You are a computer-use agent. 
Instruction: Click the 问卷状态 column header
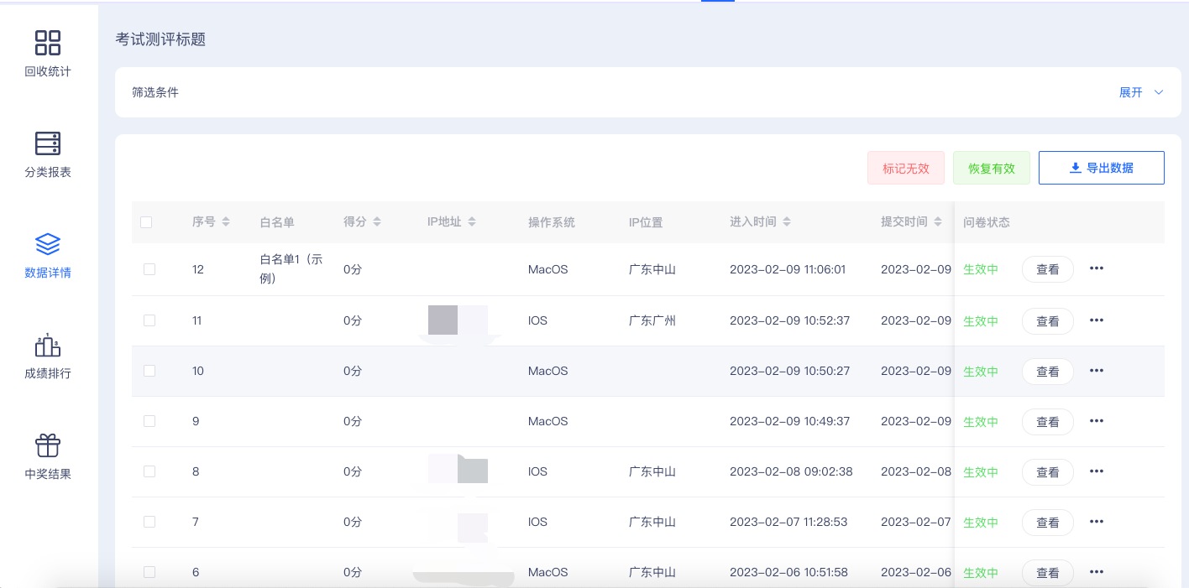987,222
